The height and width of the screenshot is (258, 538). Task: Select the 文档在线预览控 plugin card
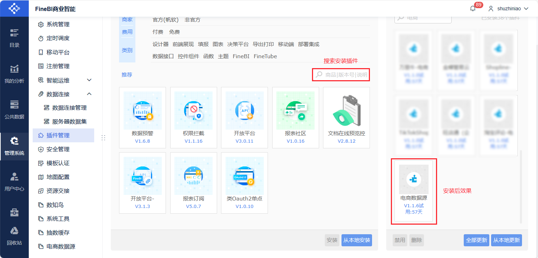(346, 117)
